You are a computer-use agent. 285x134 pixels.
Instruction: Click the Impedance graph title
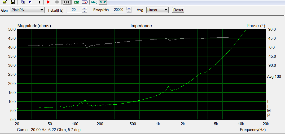coord(141,26)
